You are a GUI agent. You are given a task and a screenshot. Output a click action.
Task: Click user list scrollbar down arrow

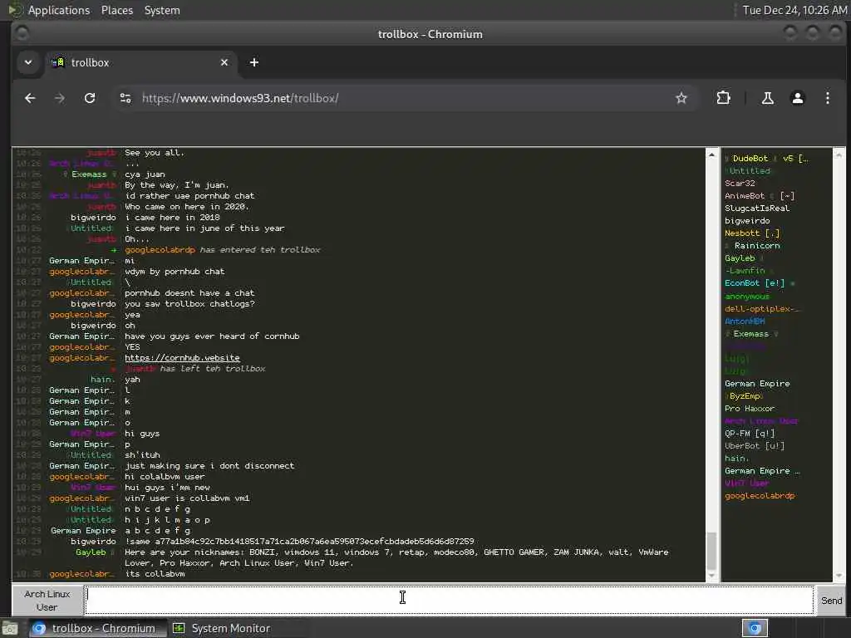pos(839,576)
